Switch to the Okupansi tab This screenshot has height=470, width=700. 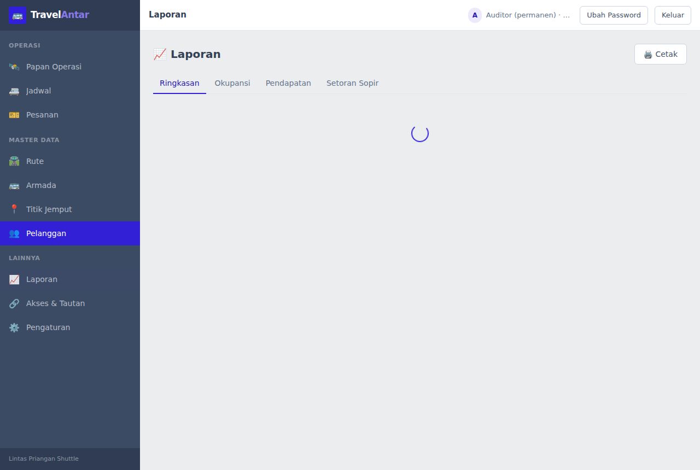tap(232, 83)
